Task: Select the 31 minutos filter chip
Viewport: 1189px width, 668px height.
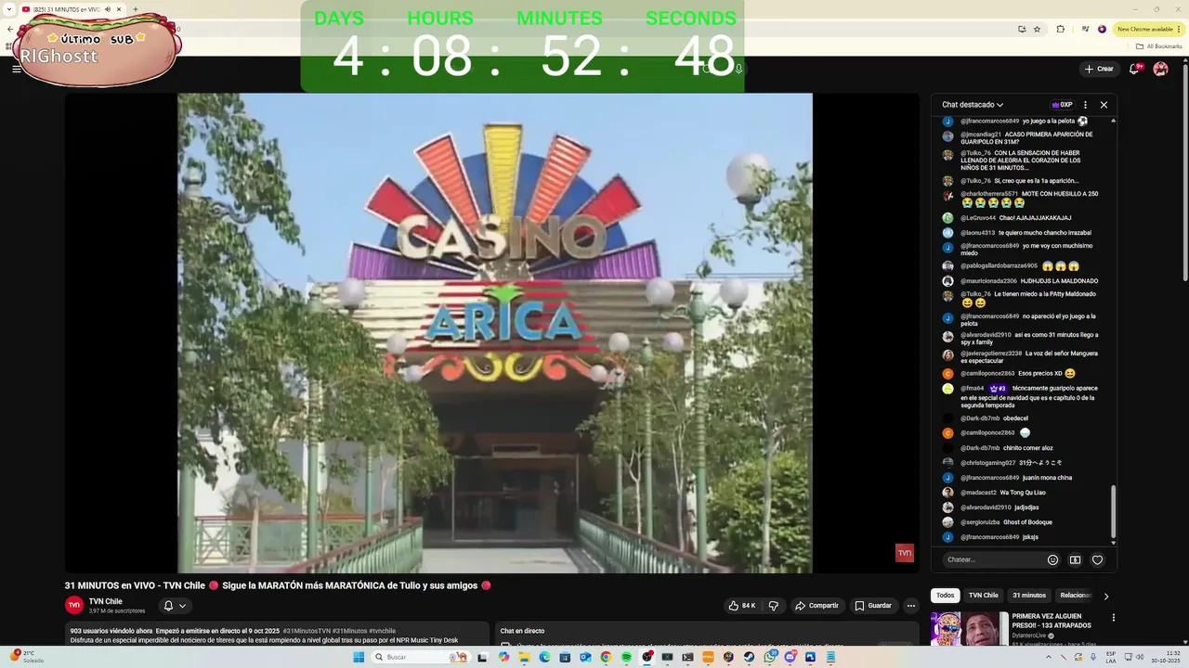Action: (1029, 596)
